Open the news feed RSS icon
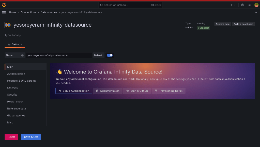260x147 pixels. click(x=250, y=5)
